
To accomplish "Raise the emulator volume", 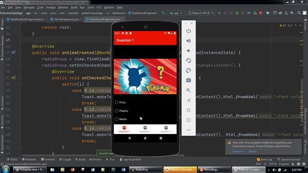I will [188, 41].
